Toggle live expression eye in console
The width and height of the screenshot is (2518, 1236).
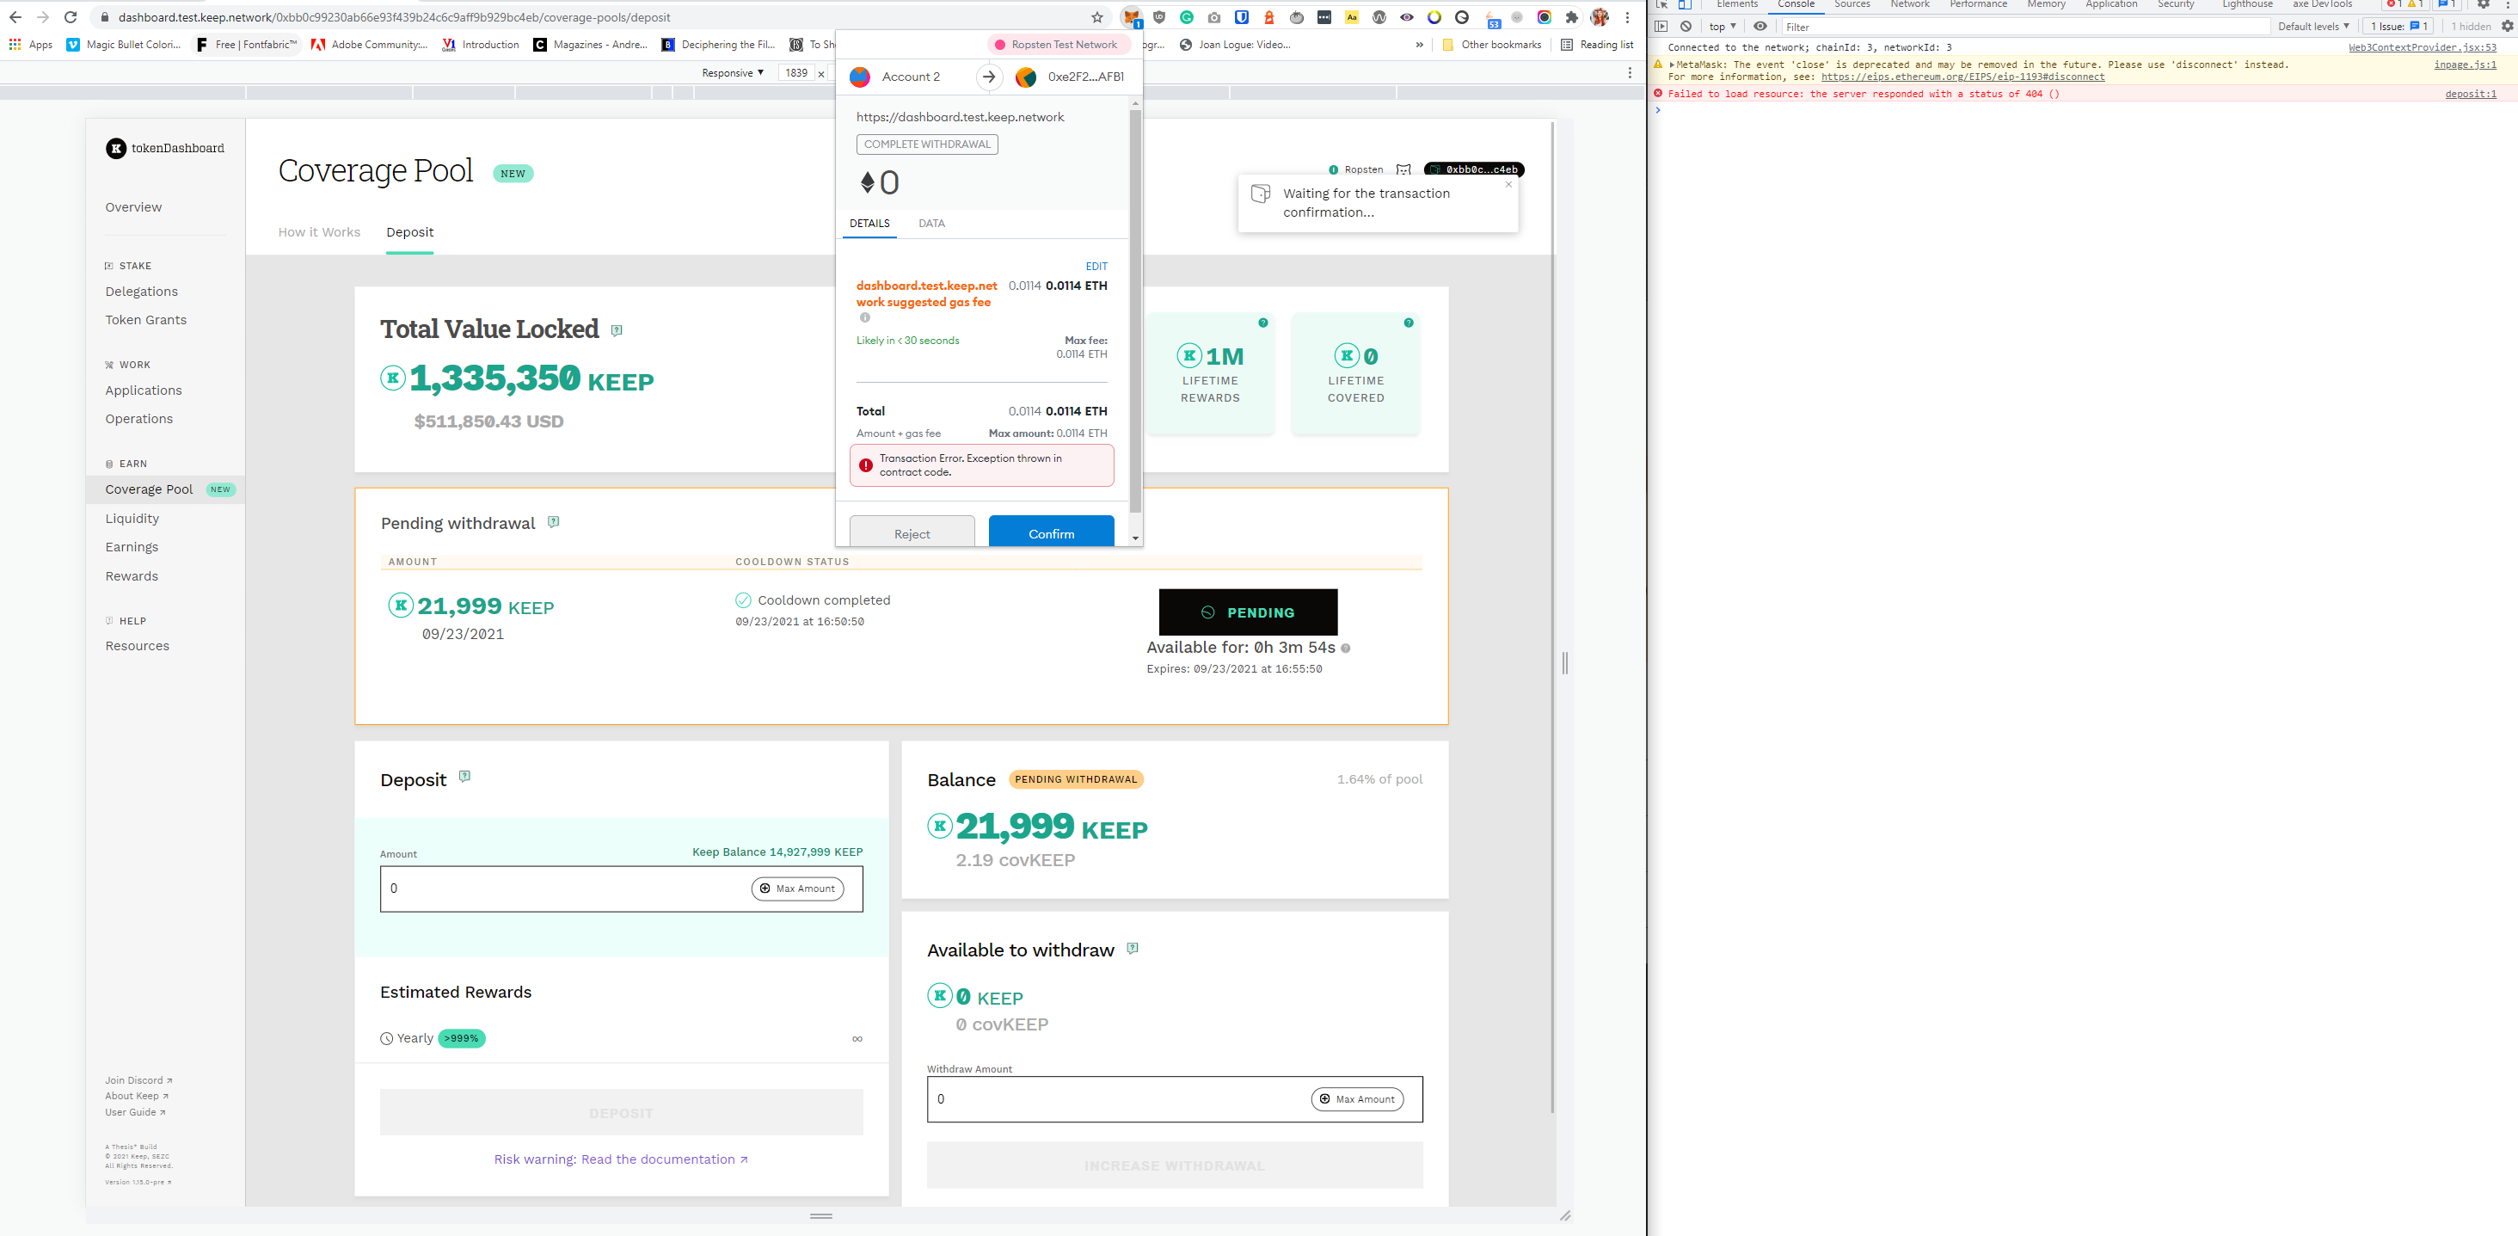1760,27
